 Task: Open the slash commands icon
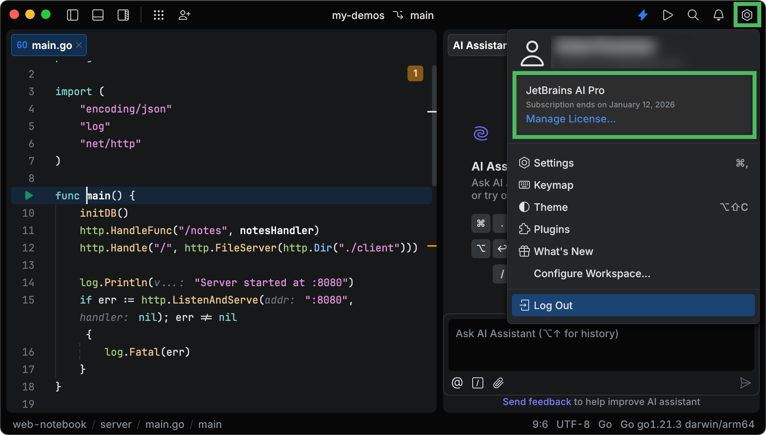[x=477, y=382]
